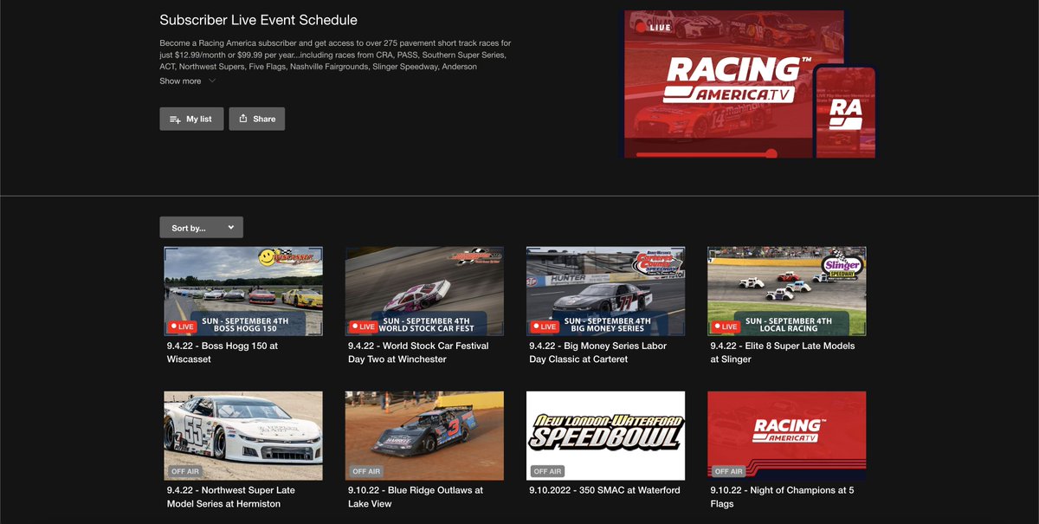1039x524 pixels.
Task: Open Northwest Super Late Model Hermiston thumbnail
Action: pyautogui.click(x=243, y=436)
